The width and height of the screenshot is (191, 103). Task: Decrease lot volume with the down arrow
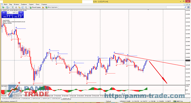coord(8,13)
